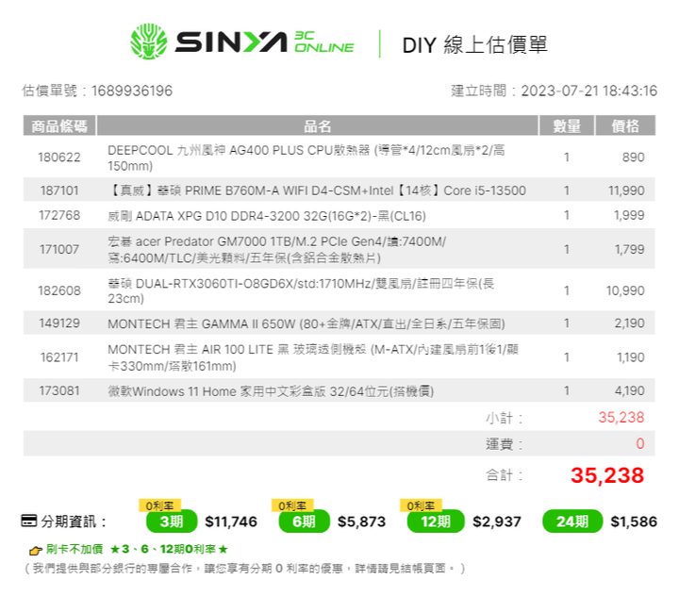
Task: Click the 商品條碼 column header
Action: [x=59, y=125]
